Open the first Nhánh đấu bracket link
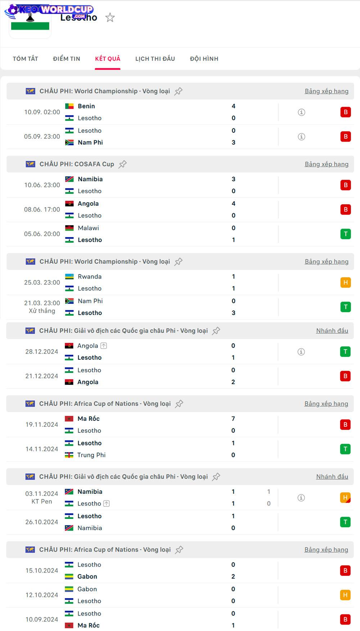This screenshot has width=360, height=631. click(x=332, y=331)
